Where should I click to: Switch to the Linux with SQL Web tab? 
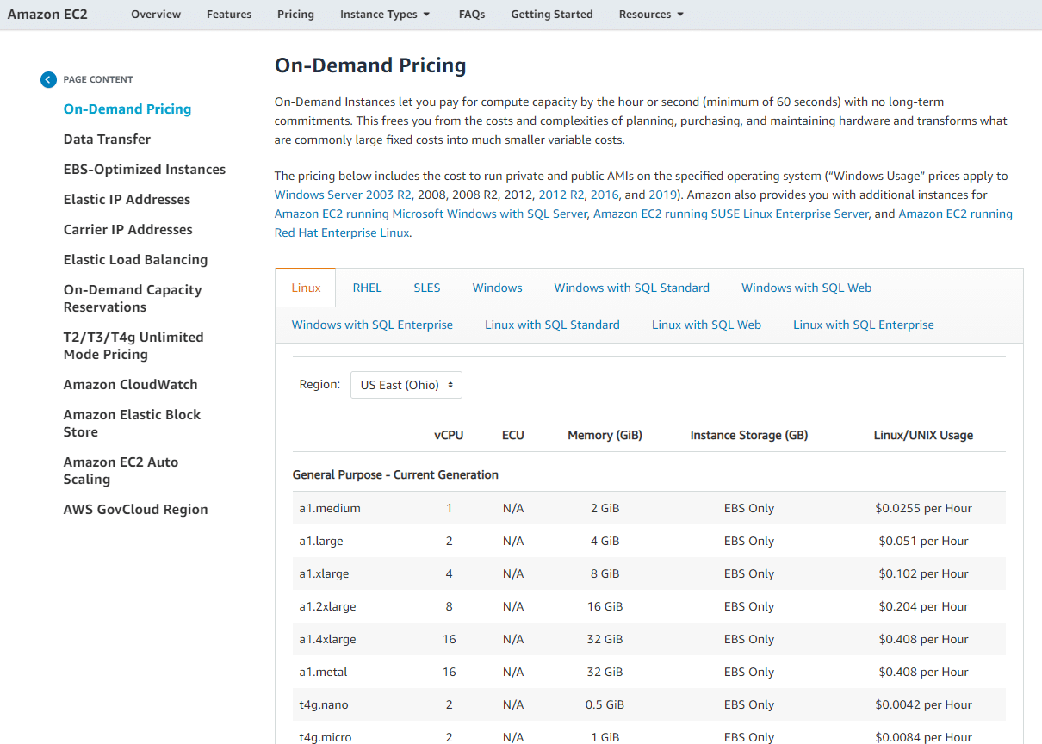point(706,325)
